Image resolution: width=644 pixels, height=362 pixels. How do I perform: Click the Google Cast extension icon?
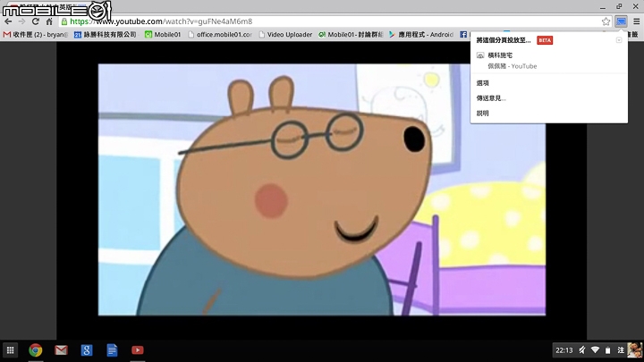[621, 21]
